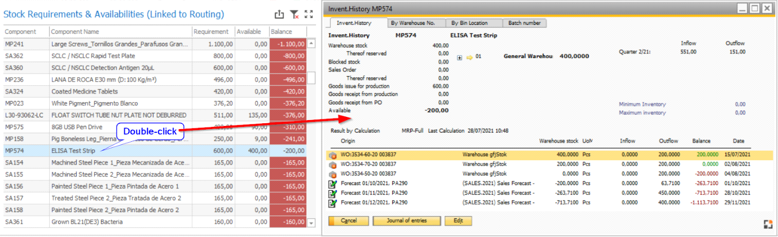This screenshot has width=778, height=237.
Task: Click the resize icon at window bottom-right
Action: point(768,224)
